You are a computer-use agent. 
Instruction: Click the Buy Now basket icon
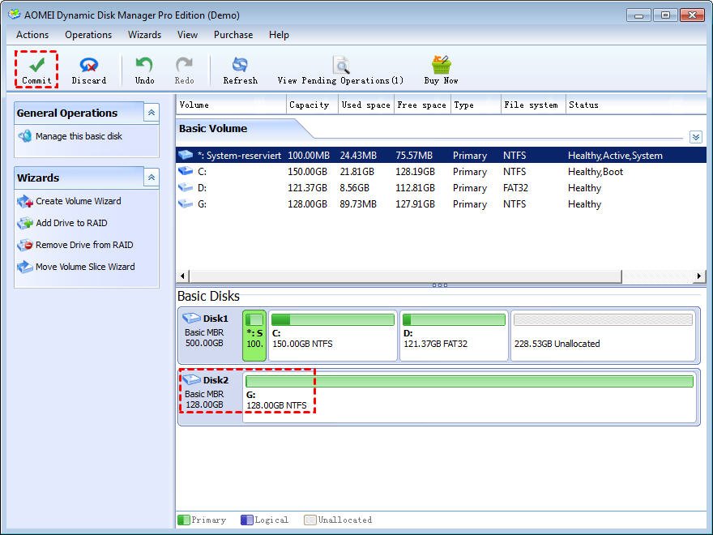point(441,65)
